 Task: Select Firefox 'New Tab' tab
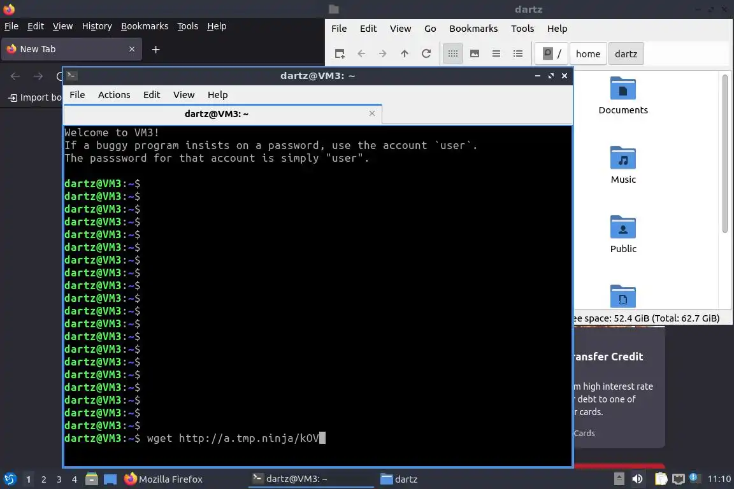(71, 49)
